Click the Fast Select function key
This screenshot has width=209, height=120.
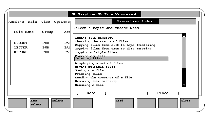tap(39, 103)
